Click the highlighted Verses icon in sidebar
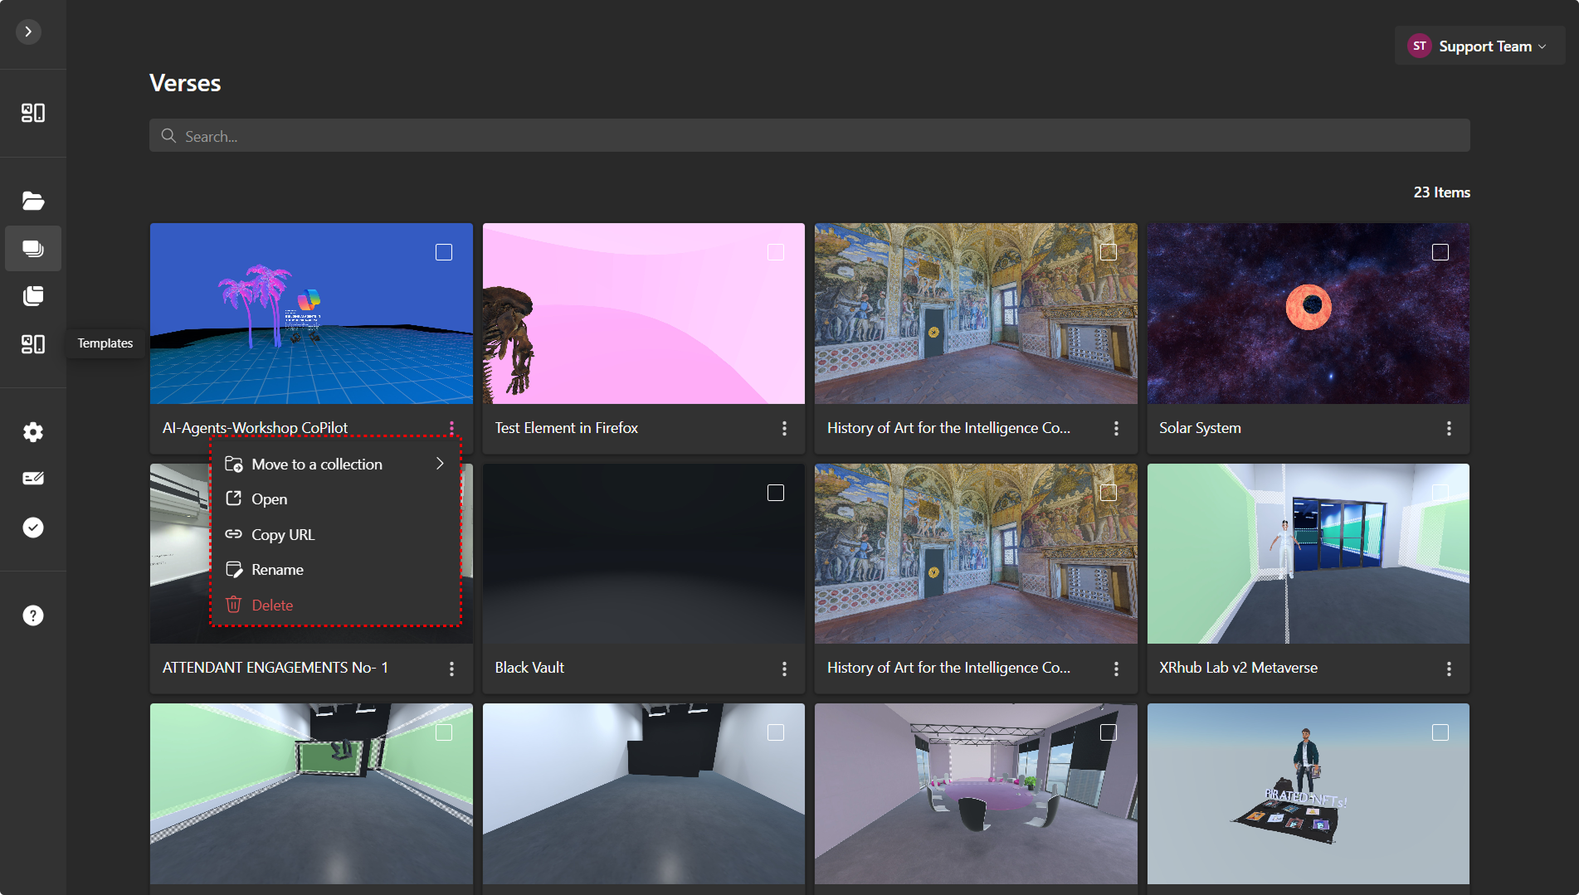1579x895 pixels. [33, 248]
